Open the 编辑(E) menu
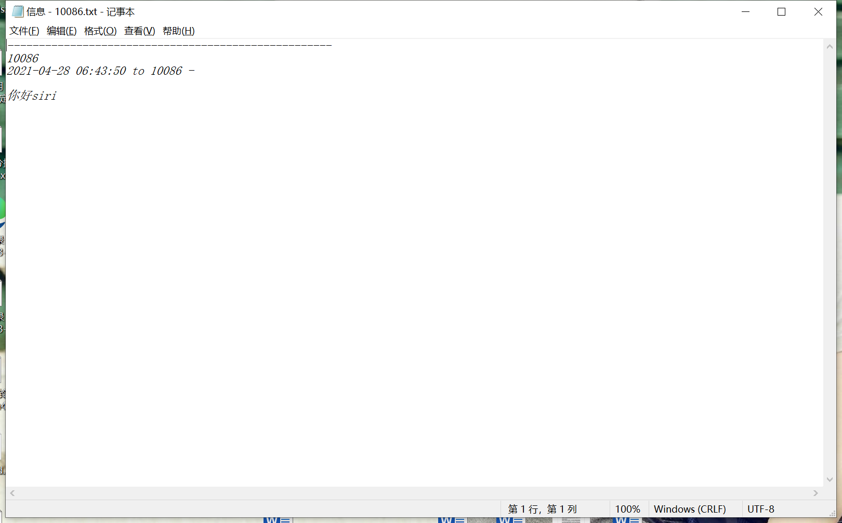The height and width of the screenshot is (523, 842). (x=62, y=31)
